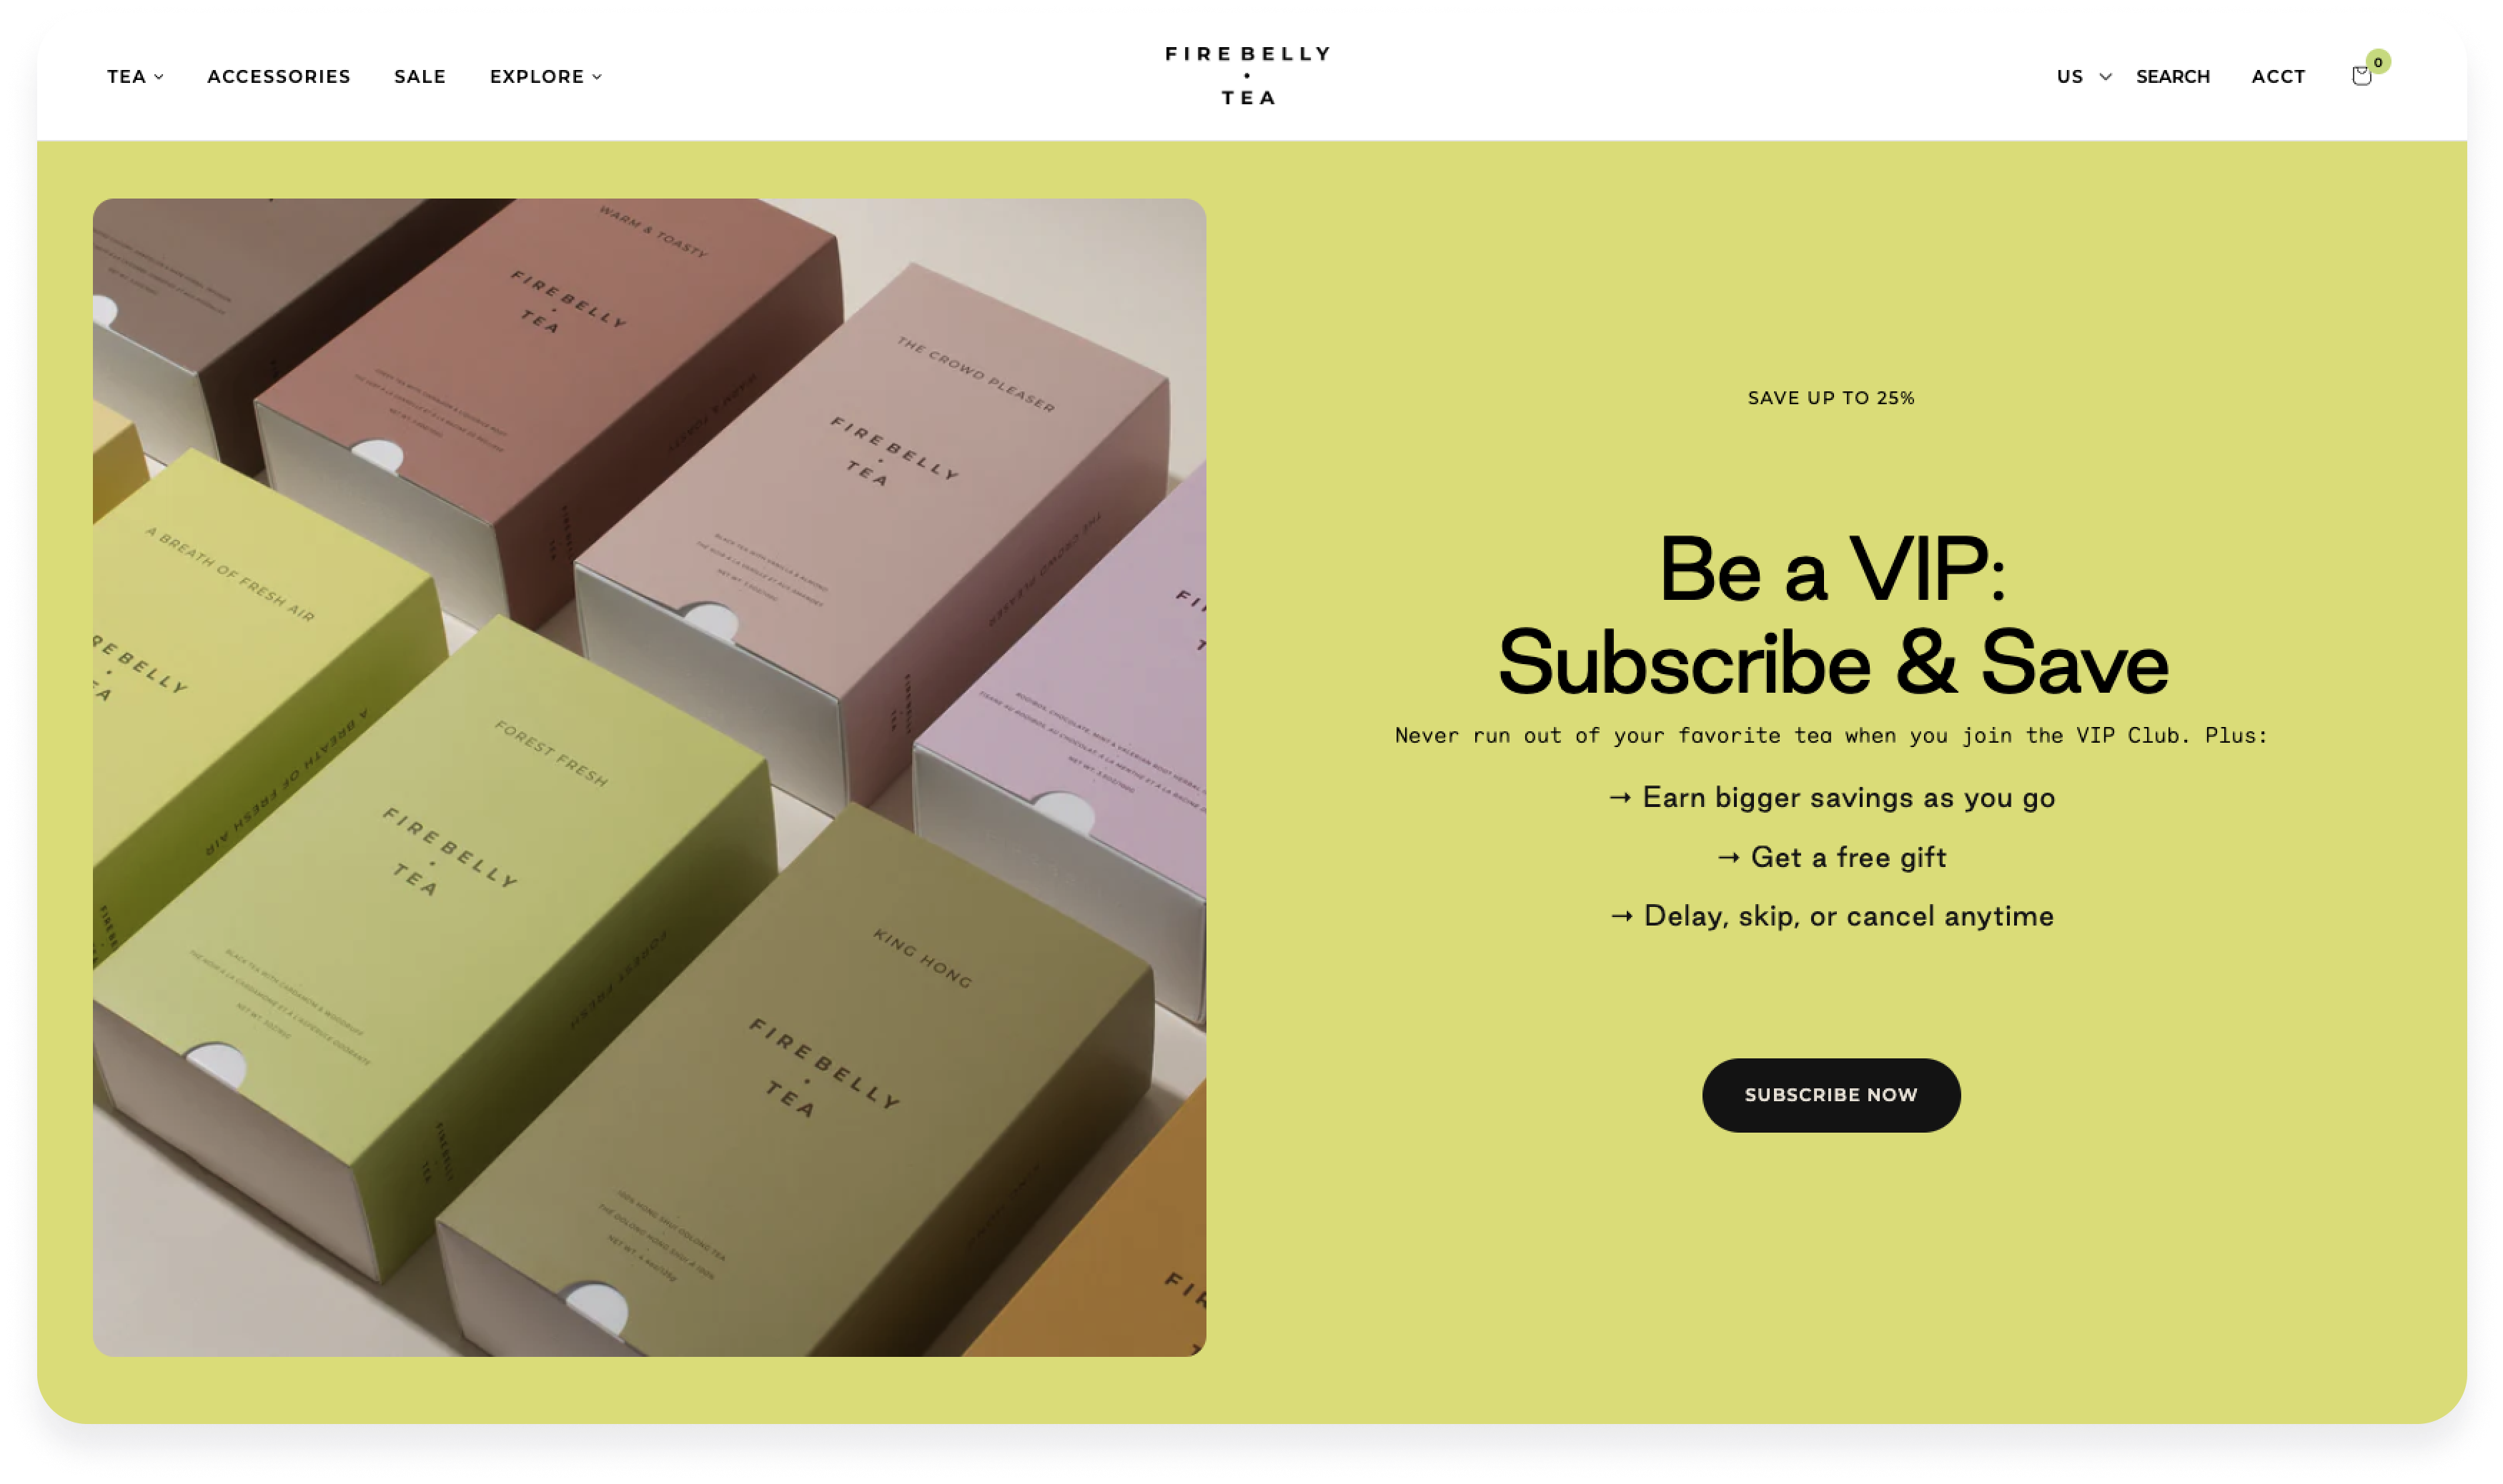Viewport: 2503px width, 1484px height.
Task: Click the tea boxes product image
Action: tap(650, 777)
